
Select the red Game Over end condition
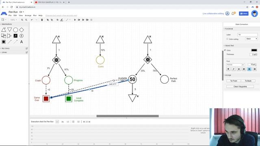(46, 99)
